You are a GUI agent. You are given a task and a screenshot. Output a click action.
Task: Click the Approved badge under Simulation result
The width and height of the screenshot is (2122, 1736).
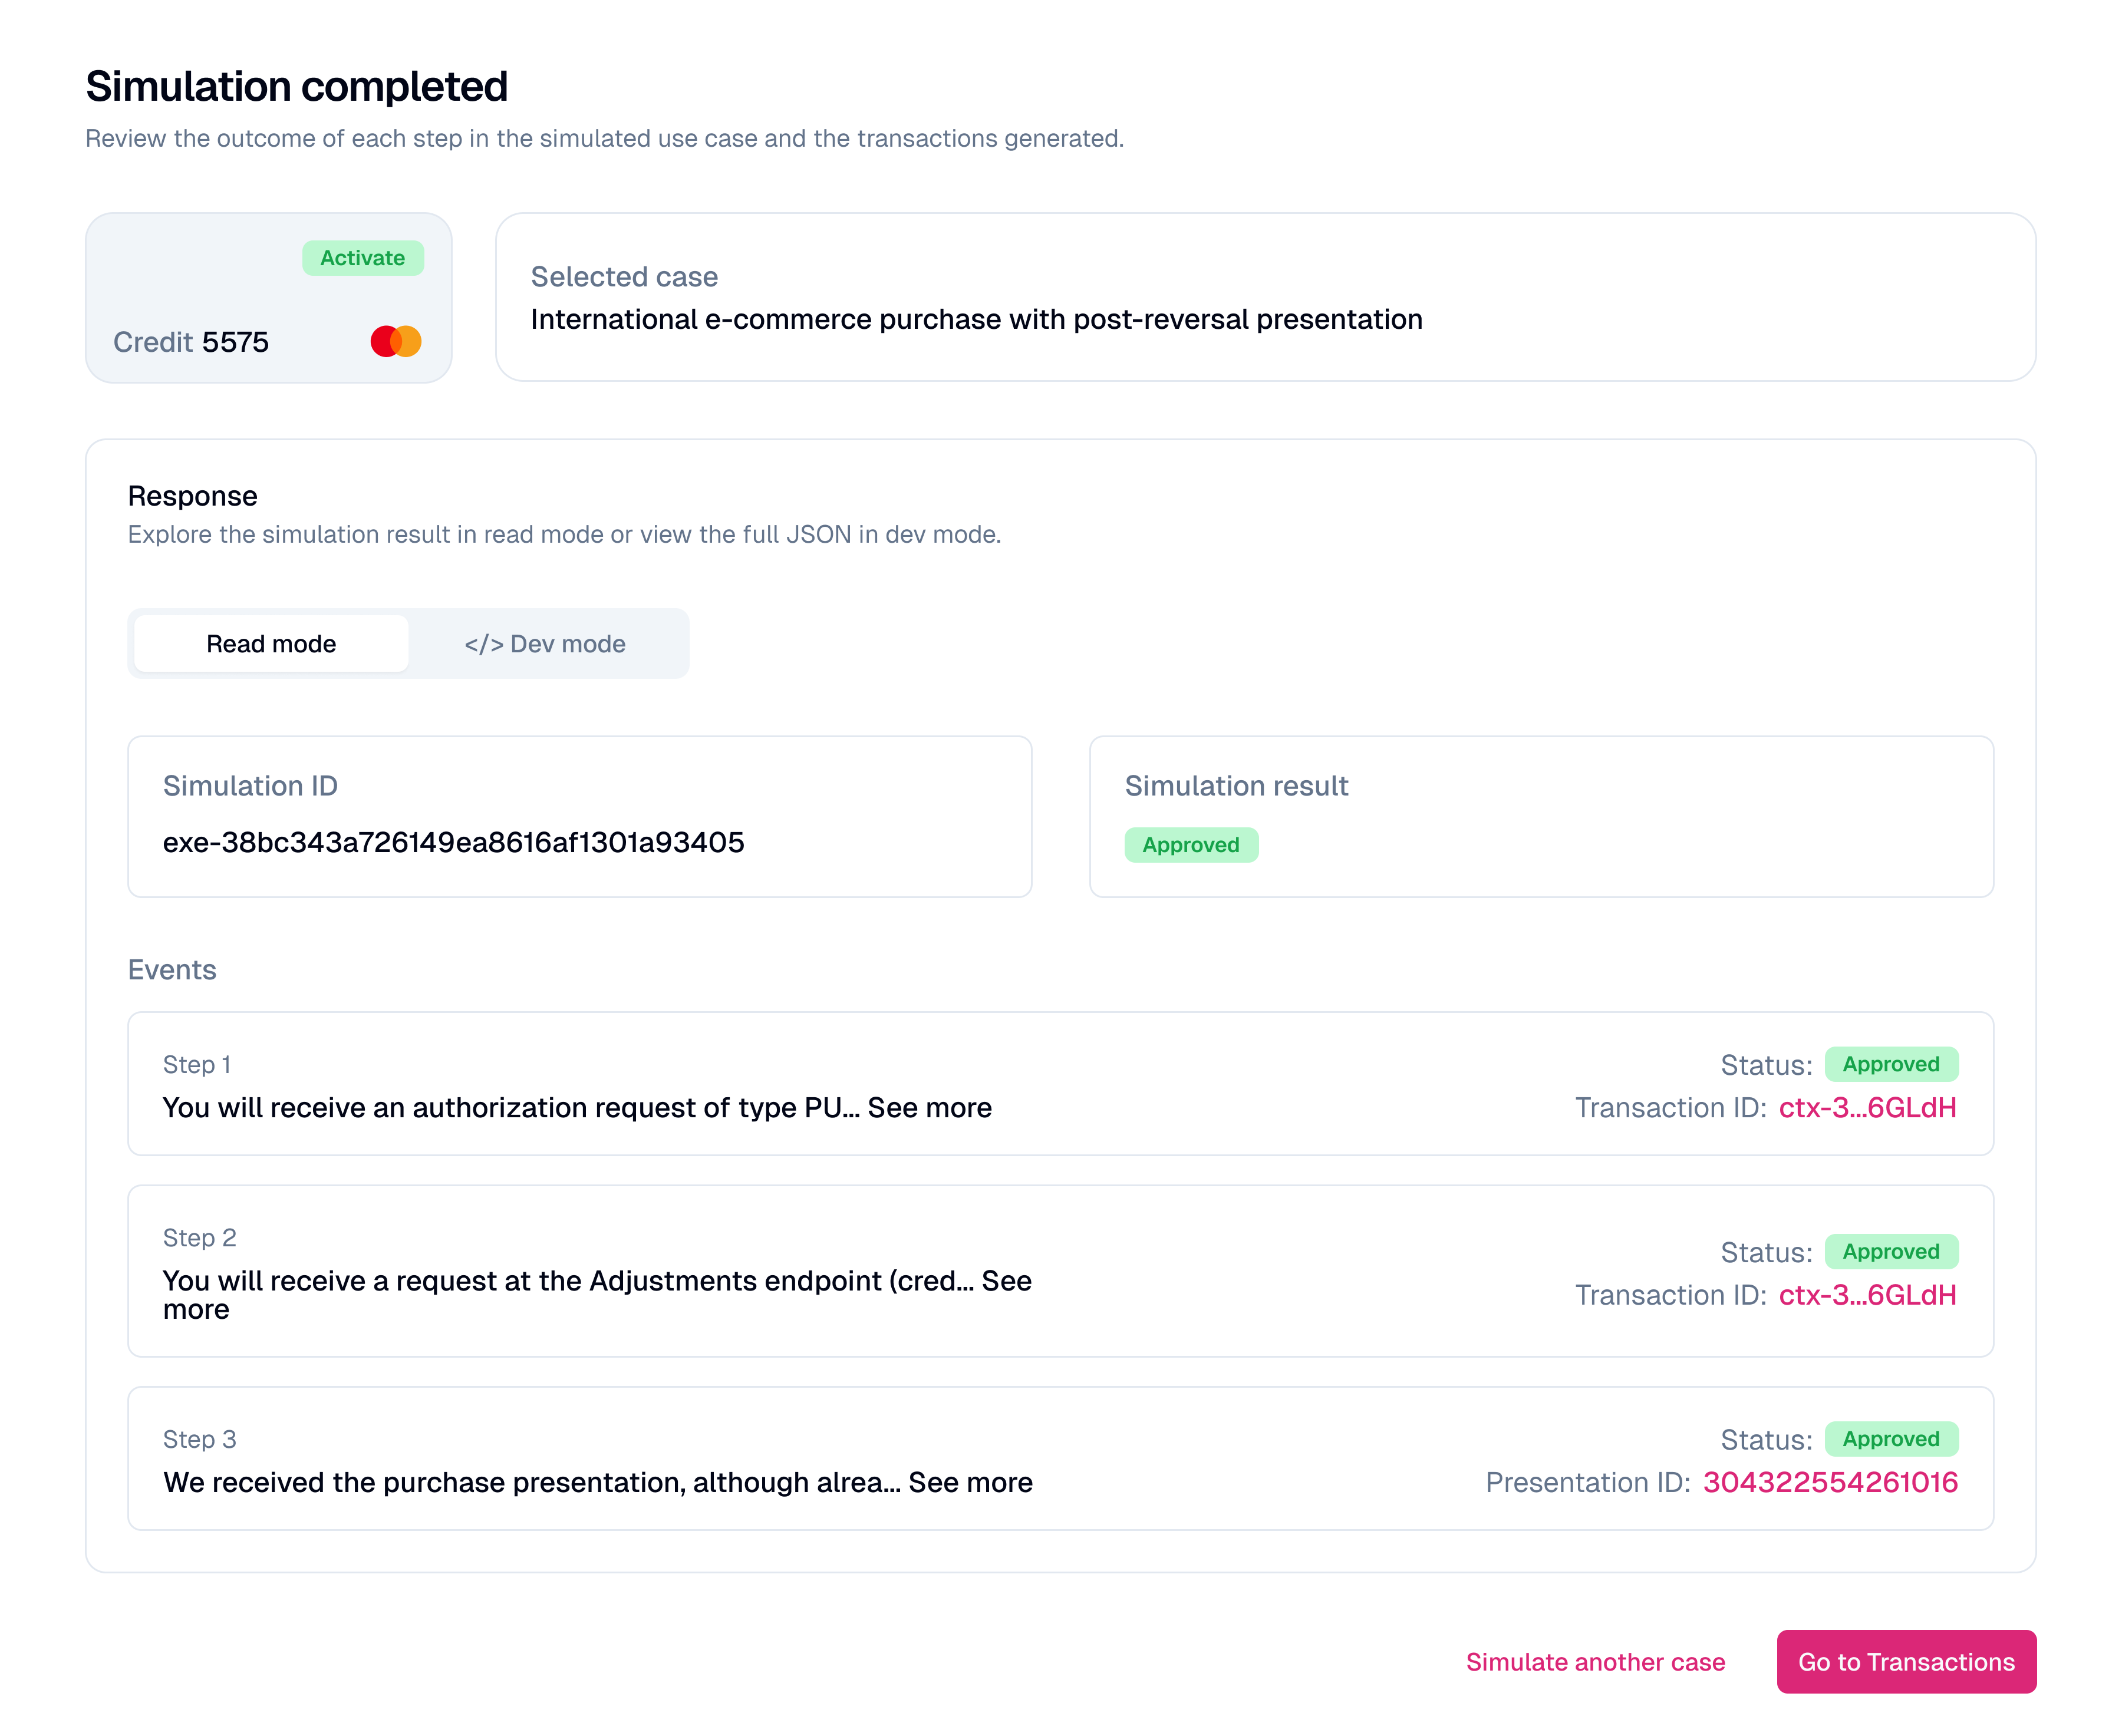coord(1191,845)
